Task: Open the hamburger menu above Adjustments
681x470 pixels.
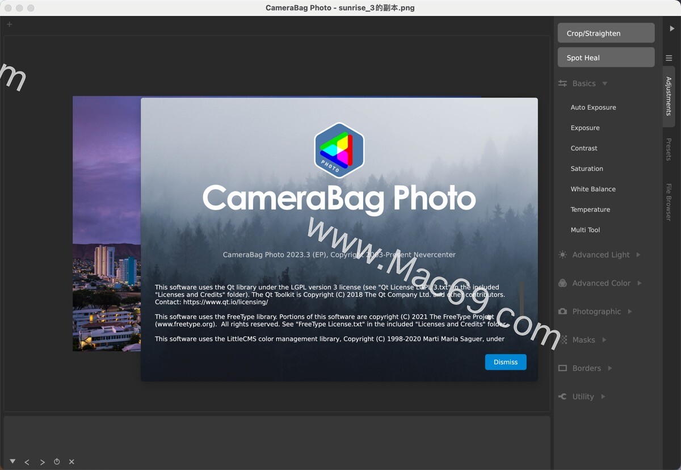Action: click(669, 57)
